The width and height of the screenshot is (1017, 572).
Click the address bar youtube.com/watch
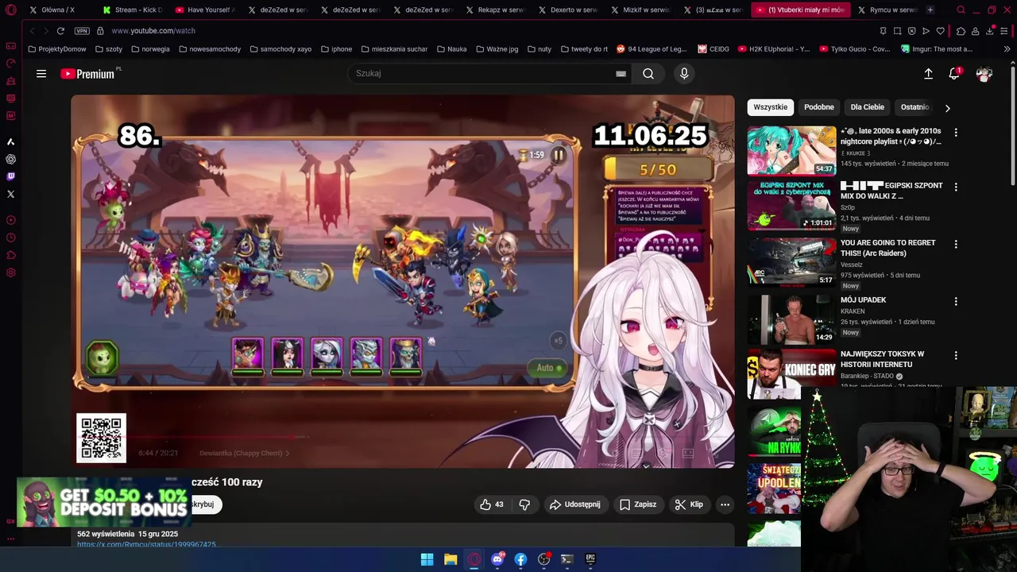pyautogui.click(x=153, y=31)
